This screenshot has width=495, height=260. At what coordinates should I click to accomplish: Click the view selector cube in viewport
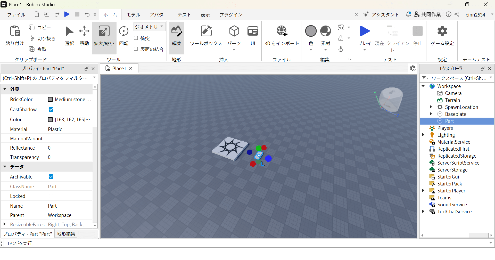coord(391,99)
